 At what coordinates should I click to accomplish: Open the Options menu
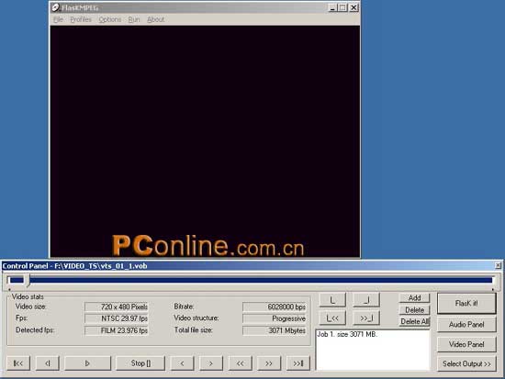click(110, 19)
